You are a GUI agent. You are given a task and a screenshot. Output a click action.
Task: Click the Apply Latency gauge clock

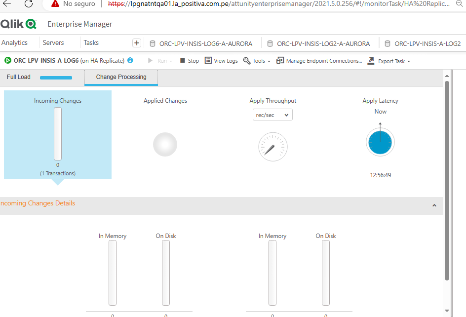pyautogui.click(x=380, y=142)
